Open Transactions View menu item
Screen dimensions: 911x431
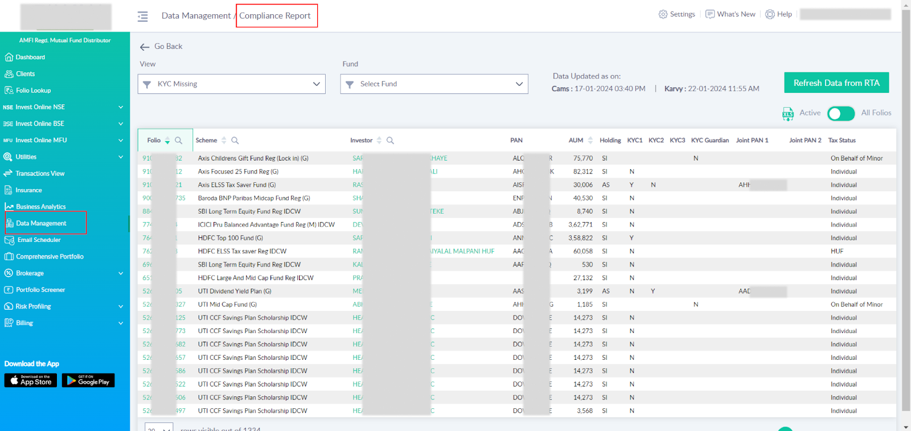pyautogui.click(x=40, y=174)
